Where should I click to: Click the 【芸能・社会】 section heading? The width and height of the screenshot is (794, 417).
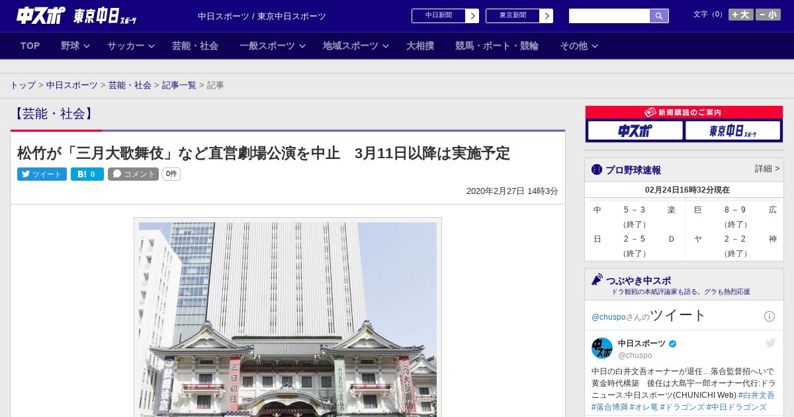click(x=53, y=114)
